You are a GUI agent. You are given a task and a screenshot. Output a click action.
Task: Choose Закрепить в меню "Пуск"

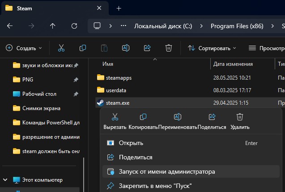[x=191, y=186]
